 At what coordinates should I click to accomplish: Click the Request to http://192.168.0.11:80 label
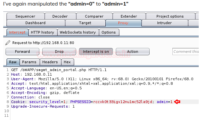coord(43,43)
